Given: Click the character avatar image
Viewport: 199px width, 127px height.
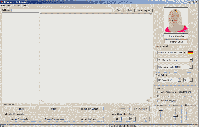Looking at the screenshot, I should coord(176,20).
